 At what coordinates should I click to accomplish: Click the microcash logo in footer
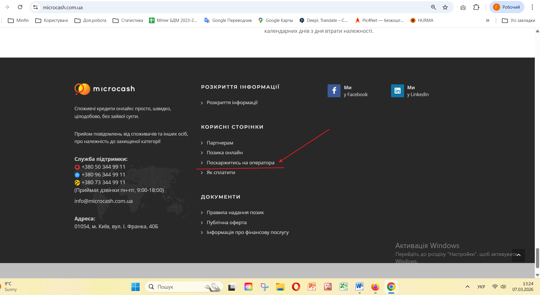(104, 89)
